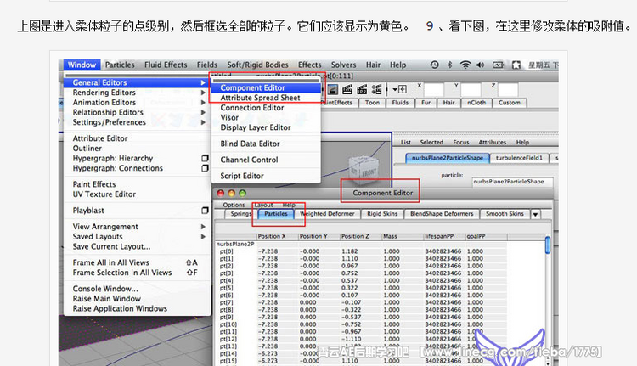Click the lifespanPP column header
Viewport: 637px width, 366px height.
444,236
